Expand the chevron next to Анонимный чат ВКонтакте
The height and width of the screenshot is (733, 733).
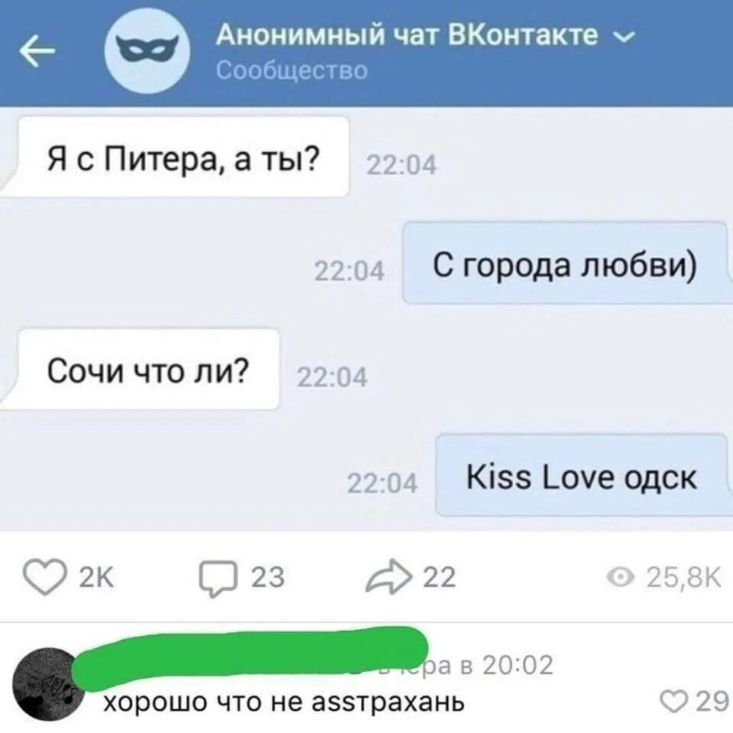tap(624, 36)
